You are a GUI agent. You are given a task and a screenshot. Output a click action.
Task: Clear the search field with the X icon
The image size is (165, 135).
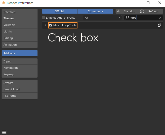(160, 18)
